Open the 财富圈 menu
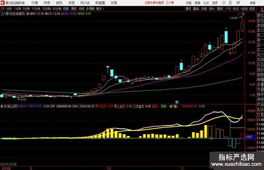Screen dimensions: 264x170 coord(100,3)
